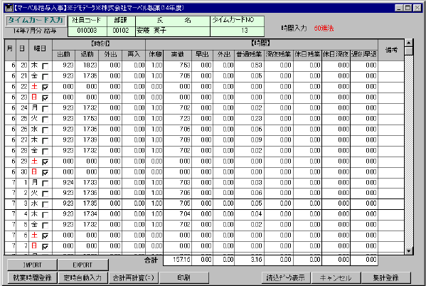The image size is (426, 286).
Task: Click the application icon in the title bar
Action: pyautogui.click(x=9, y=8)
